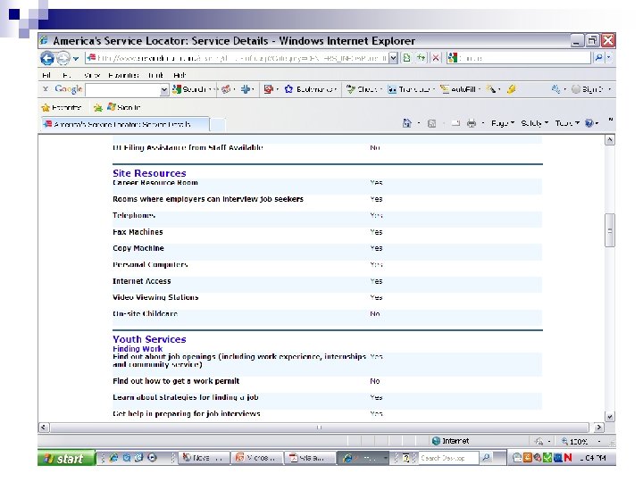Expand the address bar history dropdown

pos(393,58)
